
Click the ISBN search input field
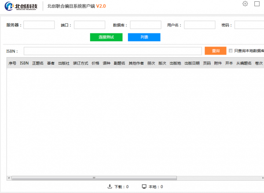[x=113, y=51]
